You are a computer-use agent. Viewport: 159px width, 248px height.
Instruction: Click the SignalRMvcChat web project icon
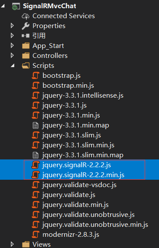[16, 6]
